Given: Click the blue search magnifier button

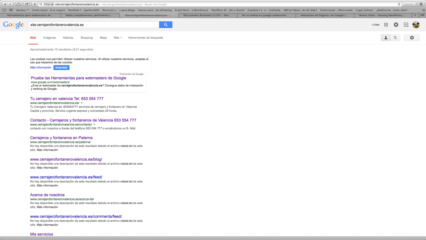Looking at the screenshot, I should pos(166,25).
